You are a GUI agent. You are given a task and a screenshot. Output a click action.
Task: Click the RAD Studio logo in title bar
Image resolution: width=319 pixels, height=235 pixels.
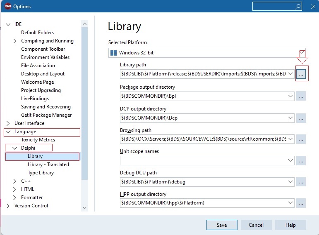click(x=8, y=6)
